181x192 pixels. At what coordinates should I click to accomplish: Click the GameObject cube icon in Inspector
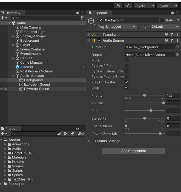click(x=91, y=21)
